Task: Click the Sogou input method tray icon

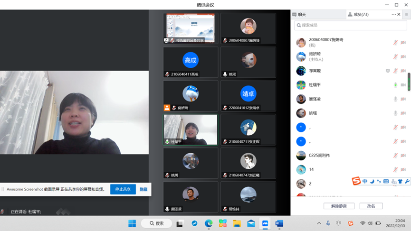Action: coord(351,223)
